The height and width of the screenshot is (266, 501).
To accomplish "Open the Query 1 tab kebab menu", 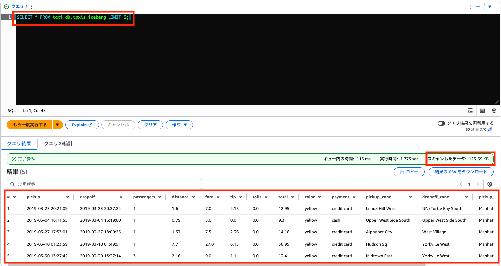I will (32, 7).
